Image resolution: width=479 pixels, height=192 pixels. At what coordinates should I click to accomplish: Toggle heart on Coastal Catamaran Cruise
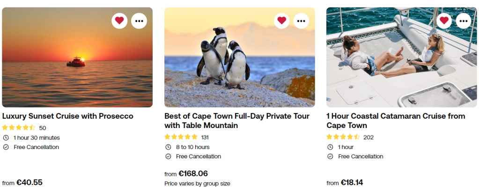(x=444, y=21)
